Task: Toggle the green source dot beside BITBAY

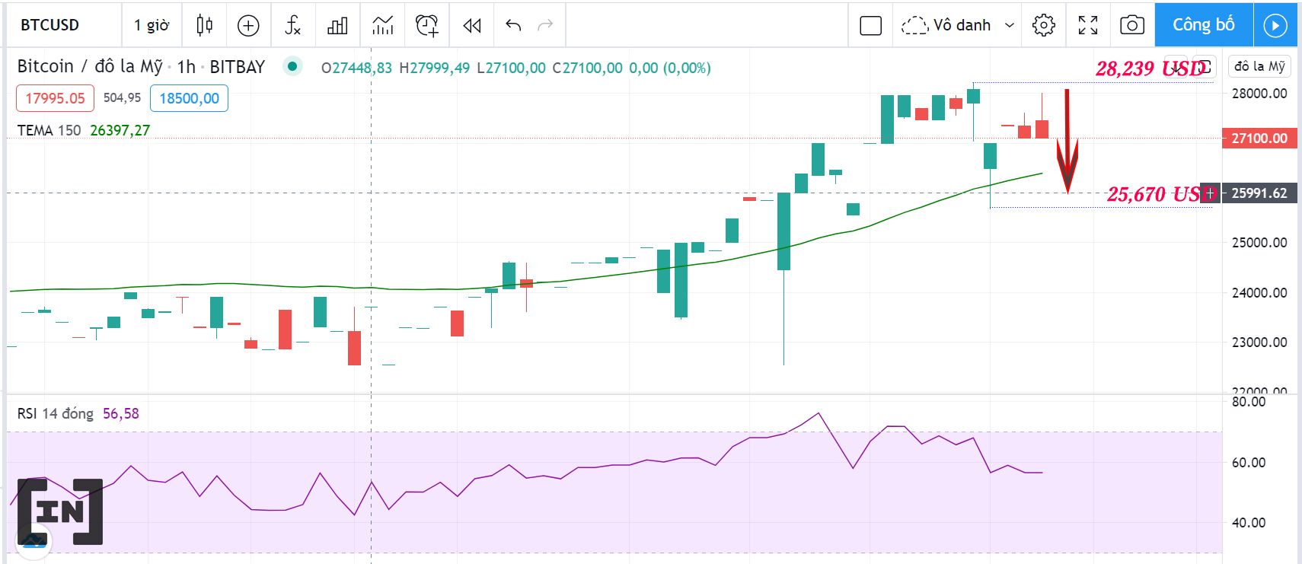Action: (x=292, y=67)
